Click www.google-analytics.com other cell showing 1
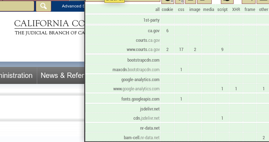 point(263,89)
